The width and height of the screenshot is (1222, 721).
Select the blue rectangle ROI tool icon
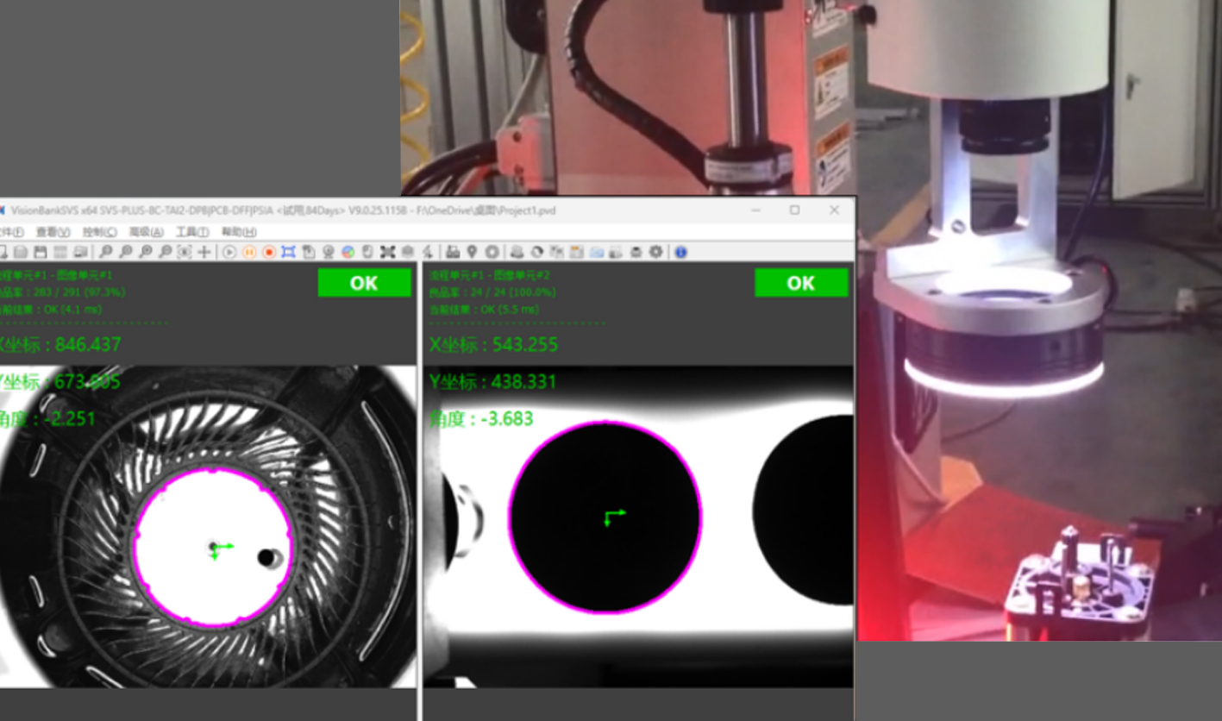coord(288,252)
